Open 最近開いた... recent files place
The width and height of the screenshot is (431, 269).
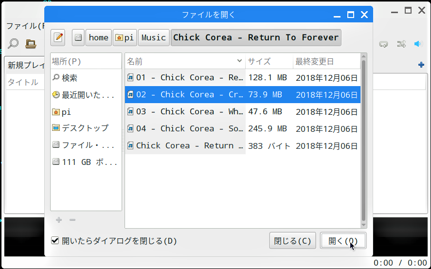[x=86, y=95]
